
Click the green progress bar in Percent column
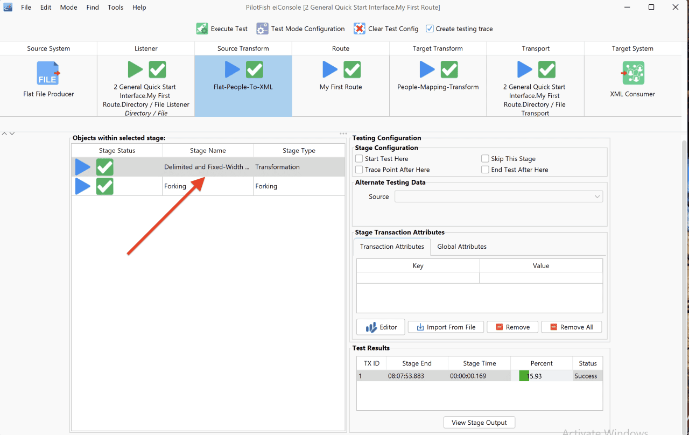(524, 376)
